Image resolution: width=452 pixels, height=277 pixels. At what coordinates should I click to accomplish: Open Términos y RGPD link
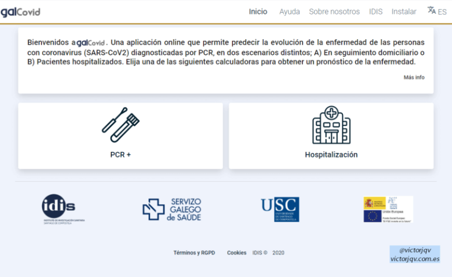click(193, 253)
